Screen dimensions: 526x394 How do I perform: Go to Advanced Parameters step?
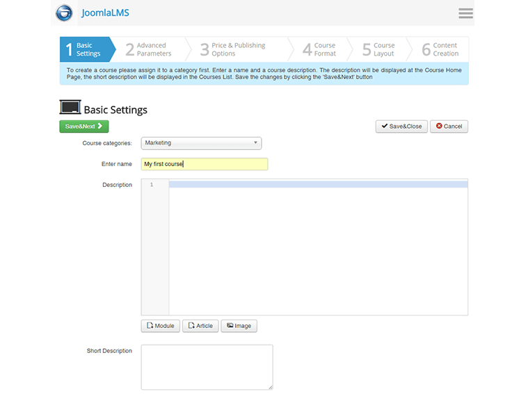(149, 49)
